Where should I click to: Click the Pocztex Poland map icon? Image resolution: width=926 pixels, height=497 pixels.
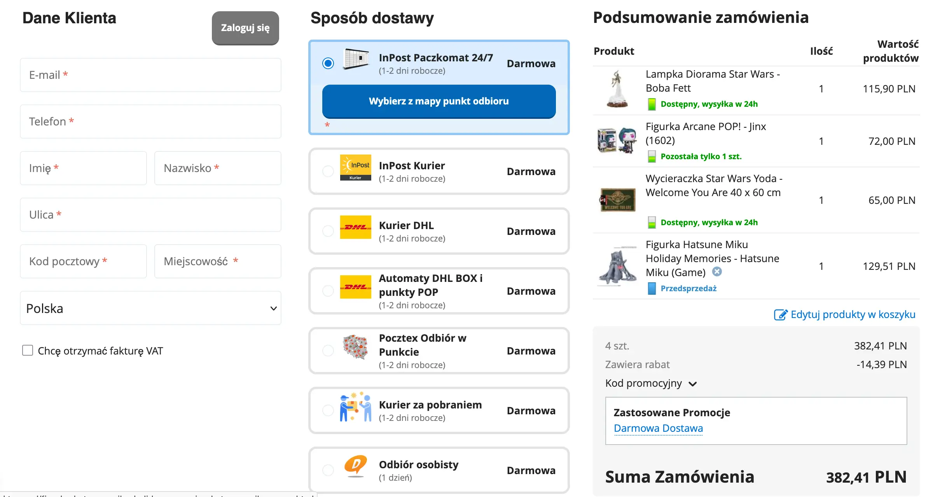click(355, 350)
